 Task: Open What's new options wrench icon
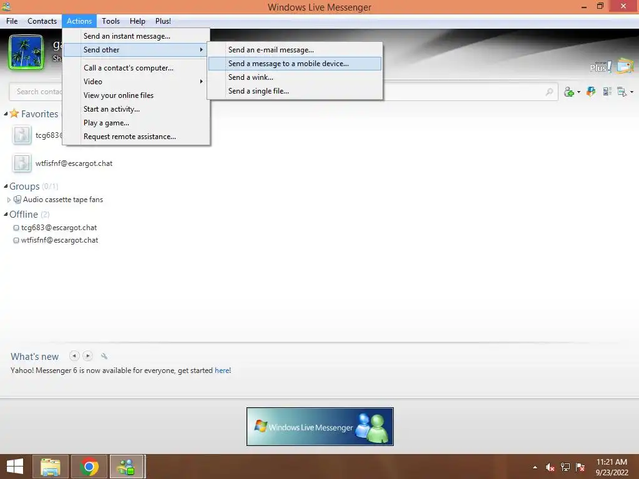[x=104, y=356]
